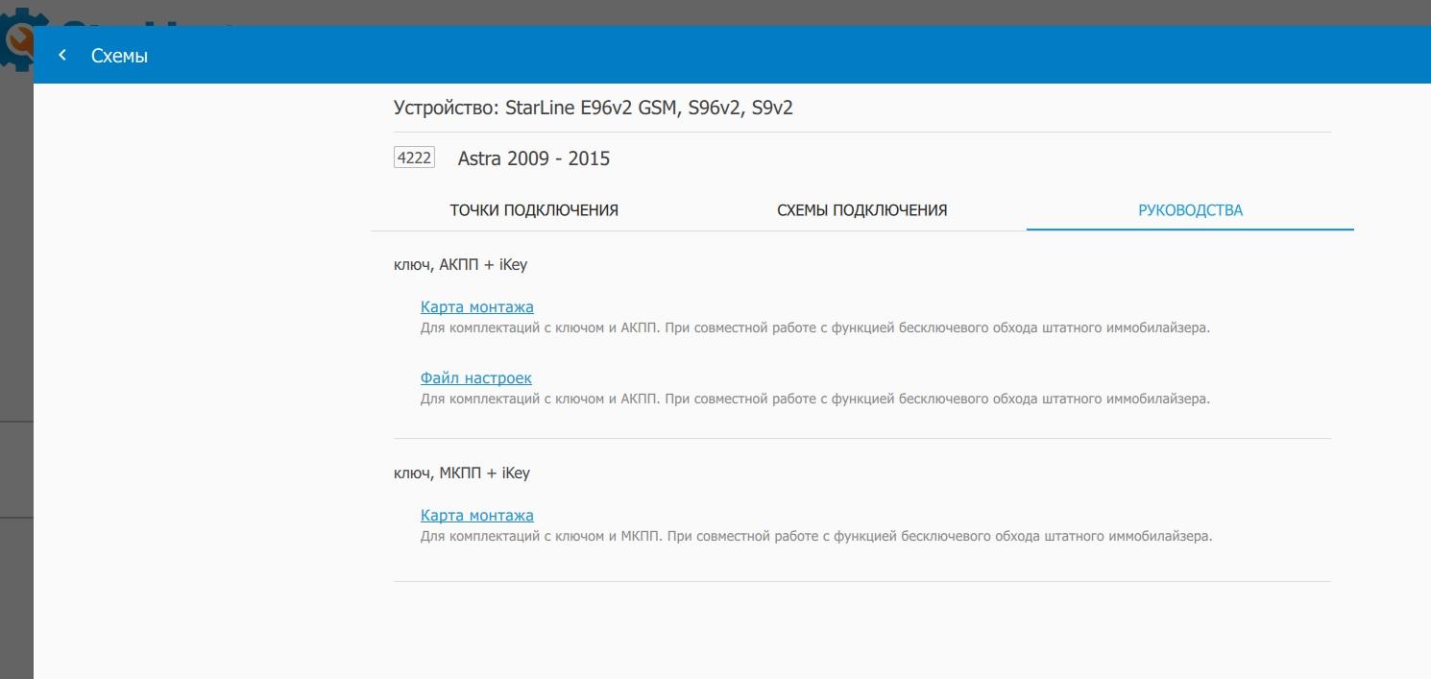The width and height of the screenshot is (1431, 679).
Task: Click the description under the МКПП Карта монтажа
Action: coord(816,537)
